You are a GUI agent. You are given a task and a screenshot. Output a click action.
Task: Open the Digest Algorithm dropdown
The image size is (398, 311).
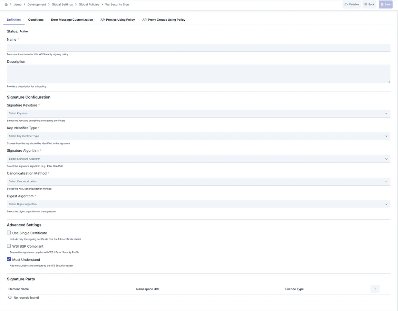[198, 204]
